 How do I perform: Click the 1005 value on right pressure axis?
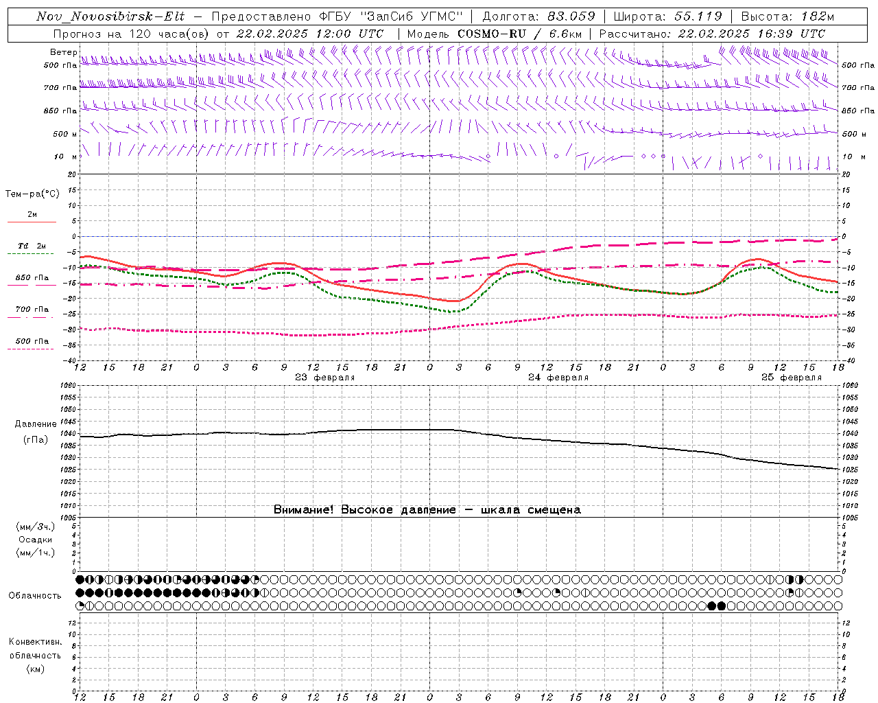pos(849,517)
